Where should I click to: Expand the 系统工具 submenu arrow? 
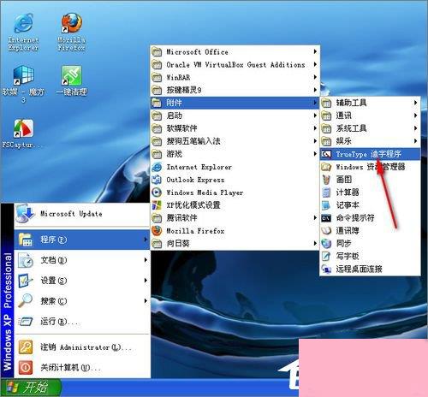(416, 128)
